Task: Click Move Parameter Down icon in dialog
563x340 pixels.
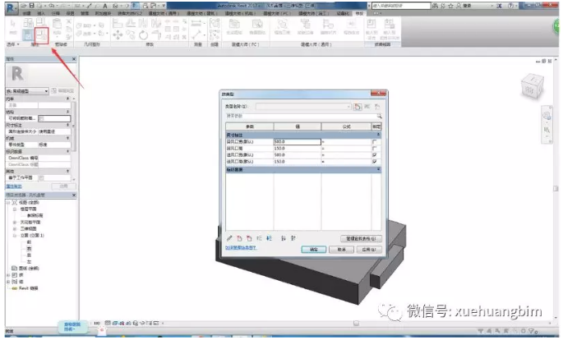Action: click(x=270, y=238)
